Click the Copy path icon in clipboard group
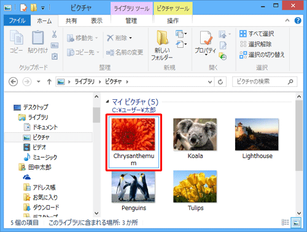307x232 pixels. tap(55, 45)
